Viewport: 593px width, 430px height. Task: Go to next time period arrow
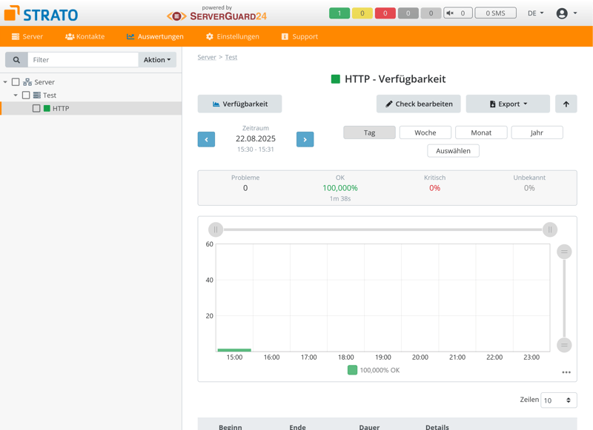pyautogui.click(x=305, y=139)
